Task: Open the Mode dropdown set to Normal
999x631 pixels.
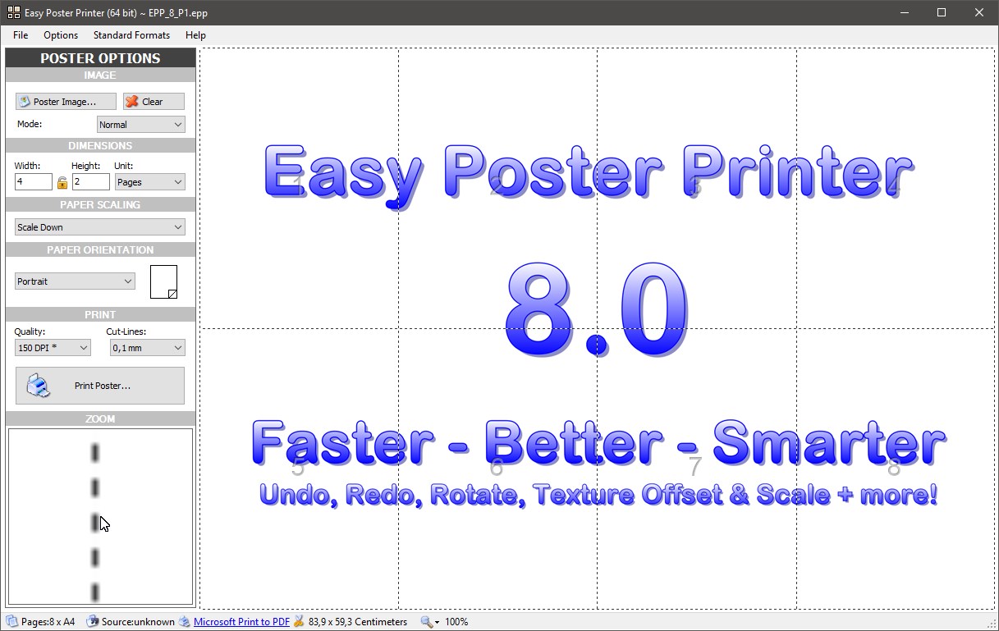Action: click(x=141, y=125)
